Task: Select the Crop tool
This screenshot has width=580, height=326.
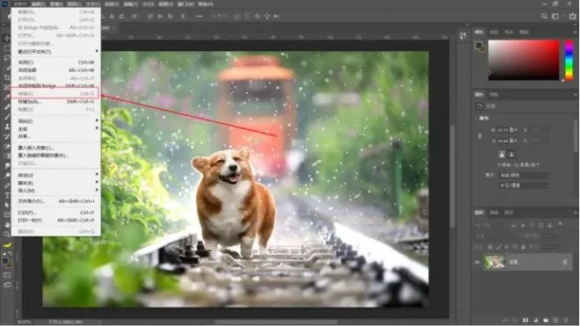Action: (x=7, y=77)
